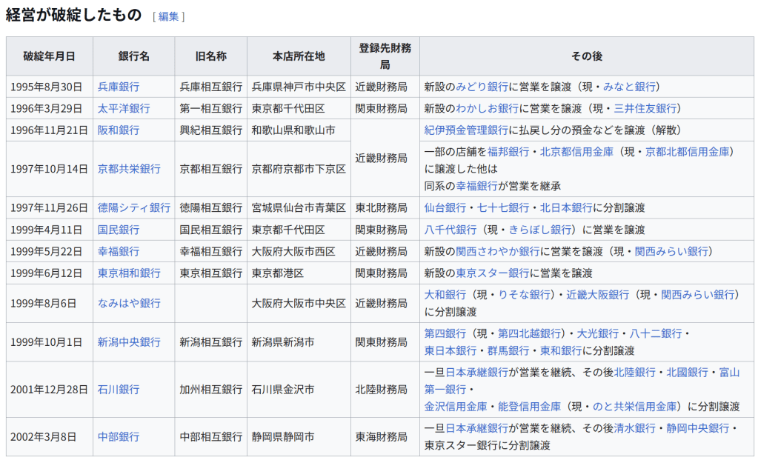Select the 東京相和銀行 link
Viewport: 758px width, 460px height.
pyautogui.click(x=129, y=273)
